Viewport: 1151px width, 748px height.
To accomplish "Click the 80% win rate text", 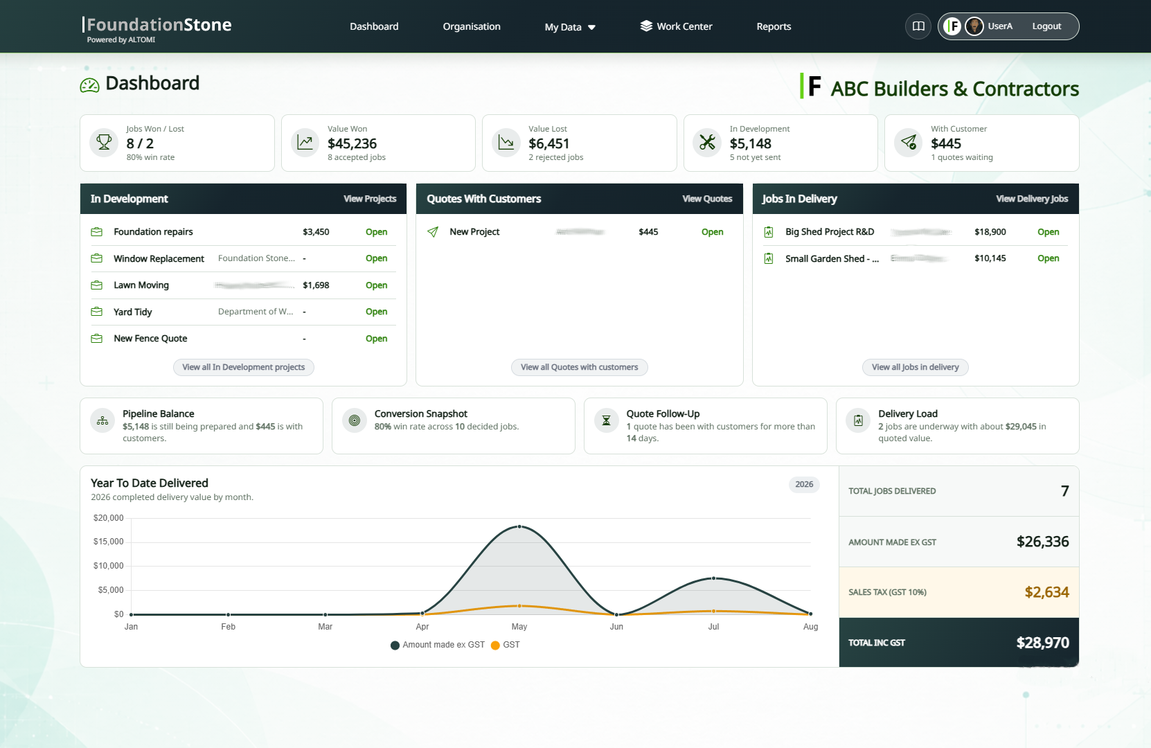I will [x=150, y=158].
